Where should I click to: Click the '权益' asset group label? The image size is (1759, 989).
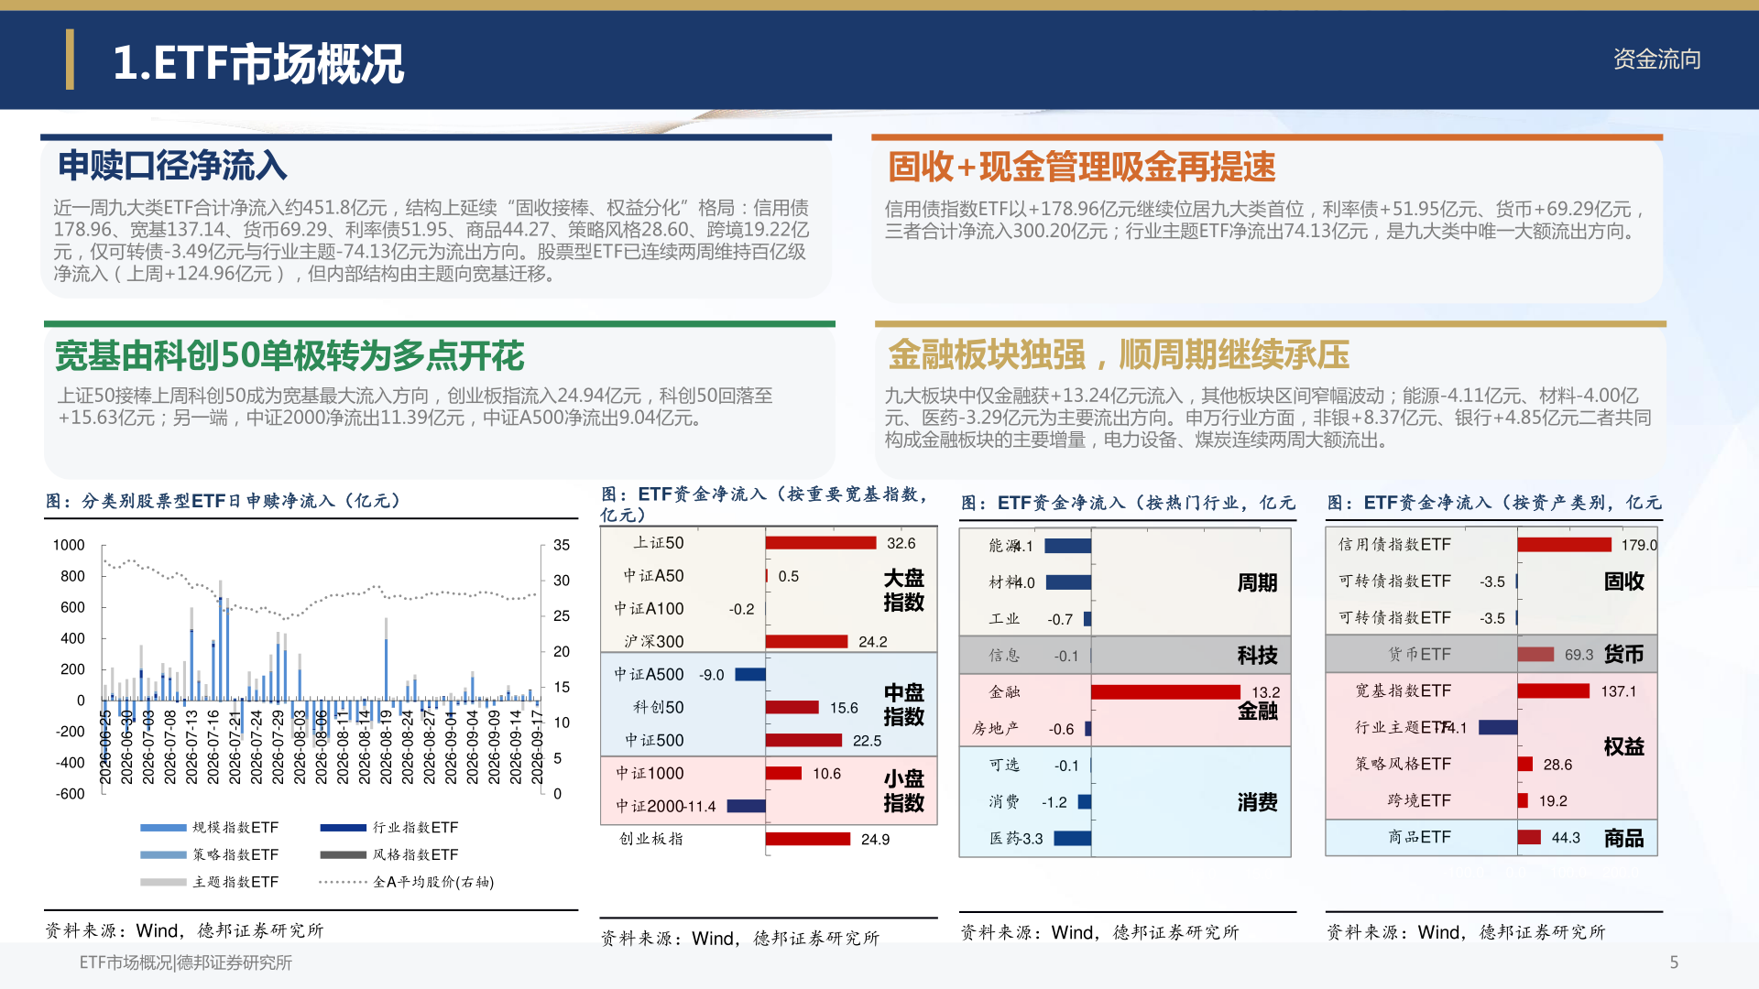tap(1623, 747)
